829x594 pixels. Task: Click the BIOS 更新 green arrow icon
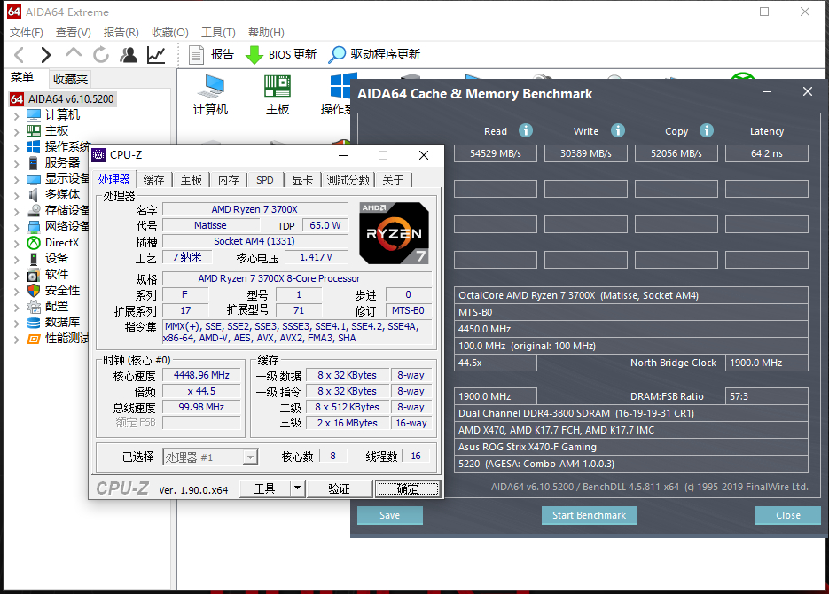tap(254, 55)
